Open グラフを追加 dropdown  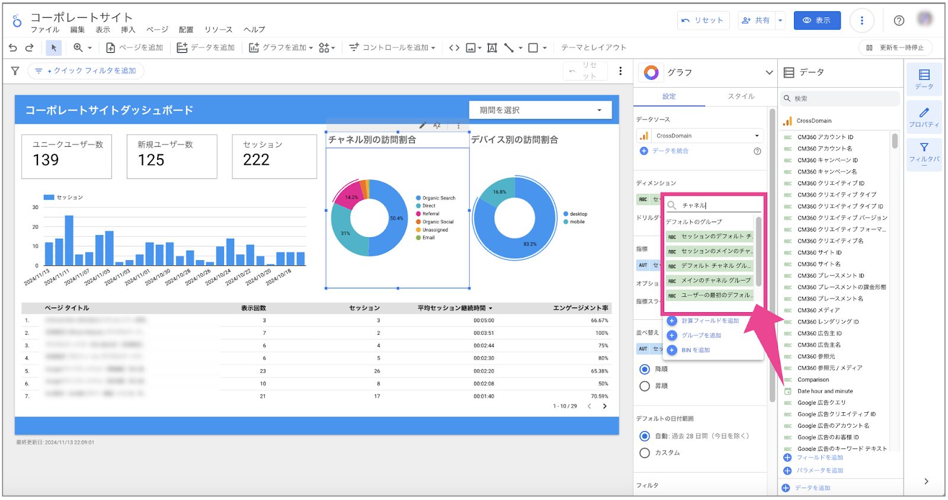point(281,48)
